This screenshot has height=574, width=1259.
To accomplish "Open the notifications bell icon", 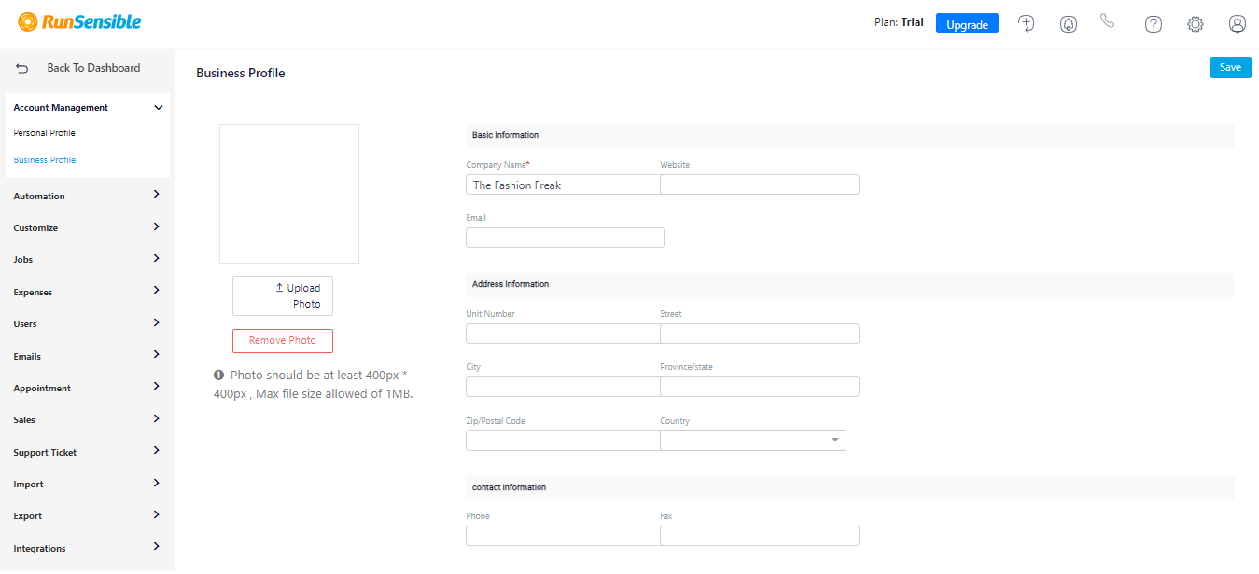I will tap(1069, 24).
